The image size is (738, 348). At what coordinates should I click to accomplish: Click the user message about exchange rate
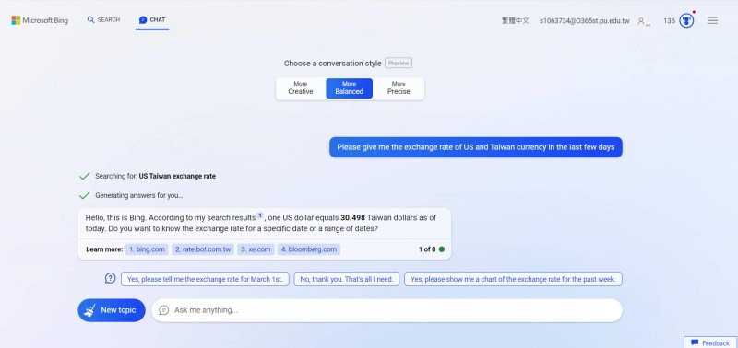[x=476, y=147]
